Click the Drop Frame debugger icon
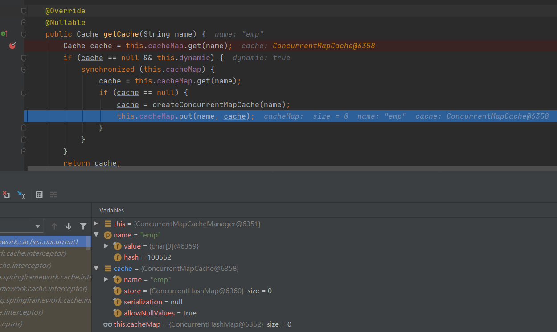Viewport: 557px width, 332px height. [x=6, y=195]
